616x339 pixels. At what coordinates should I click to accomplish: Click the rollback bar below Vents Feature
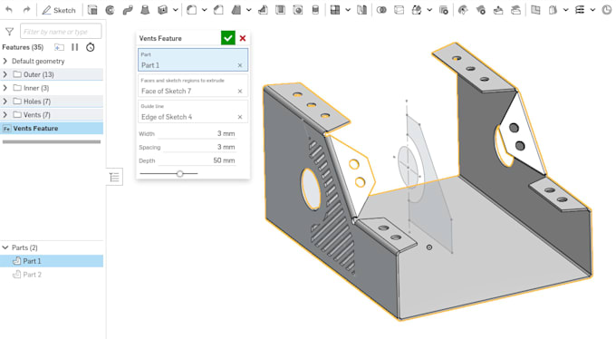[x=52, y=141]
